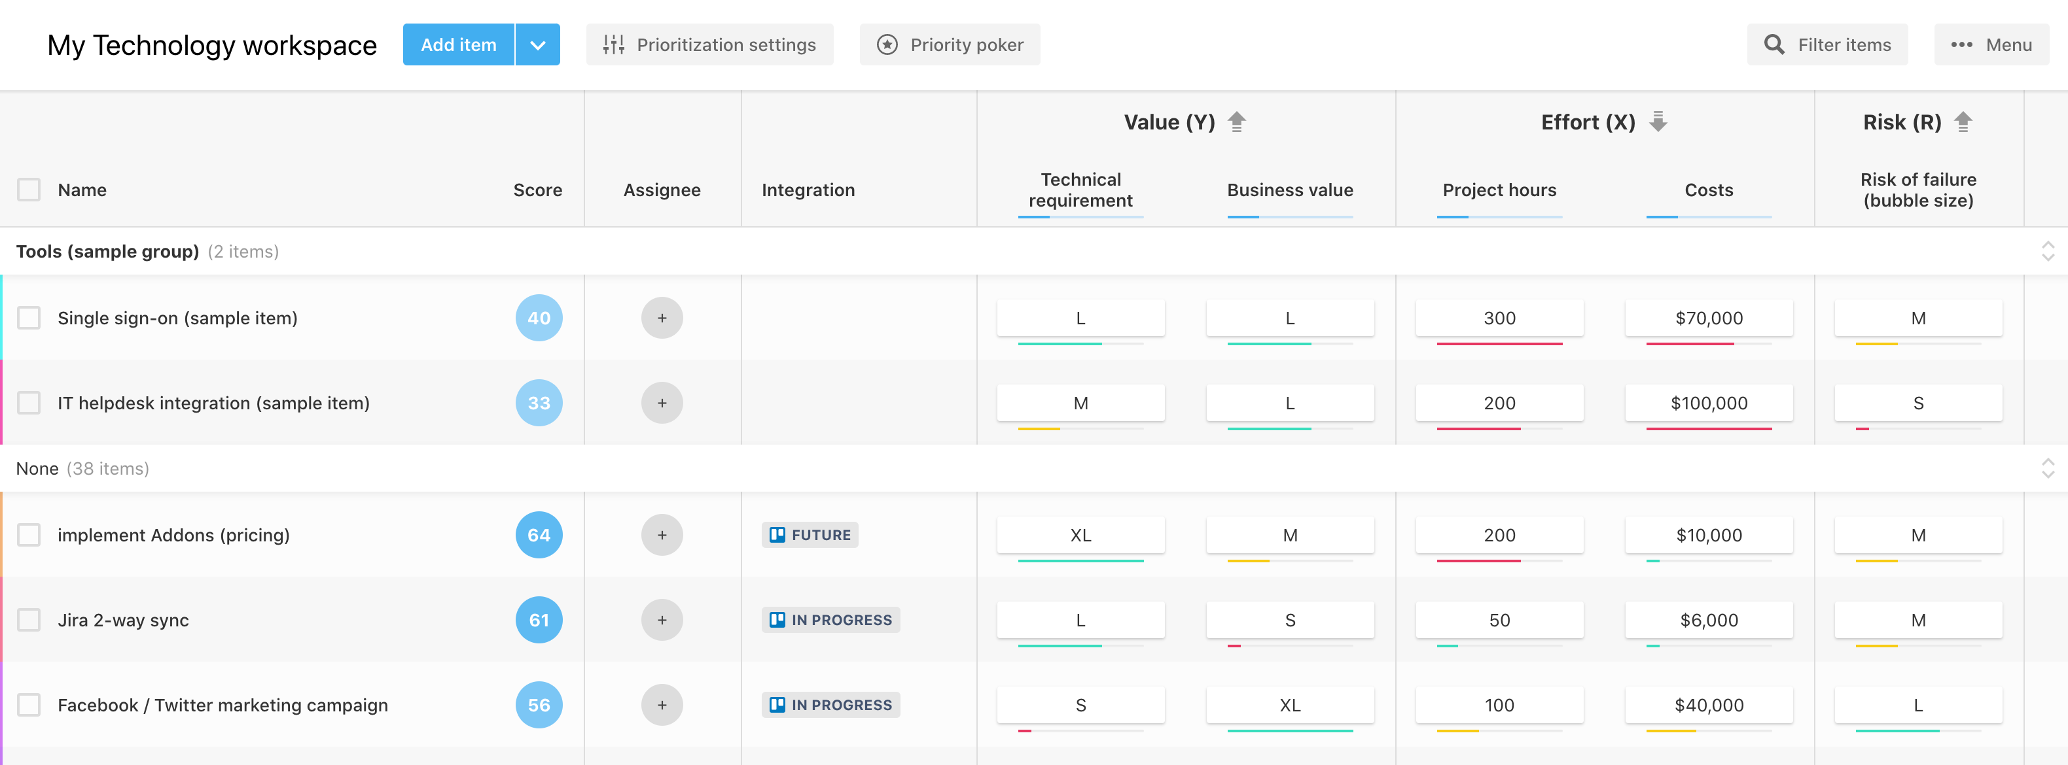Open the three-dots Menu
The image size is (2068, 765).
(x=1991, y=45)
